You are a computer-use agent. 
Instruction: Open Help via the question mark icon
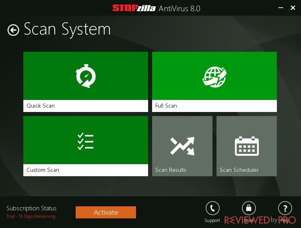pyautogui.click(x=285, y=208)
